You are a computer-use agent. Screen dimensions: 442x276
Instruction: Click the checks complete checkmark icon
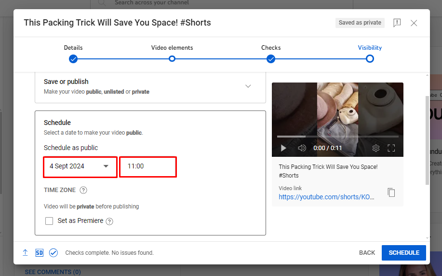point(54,252)
